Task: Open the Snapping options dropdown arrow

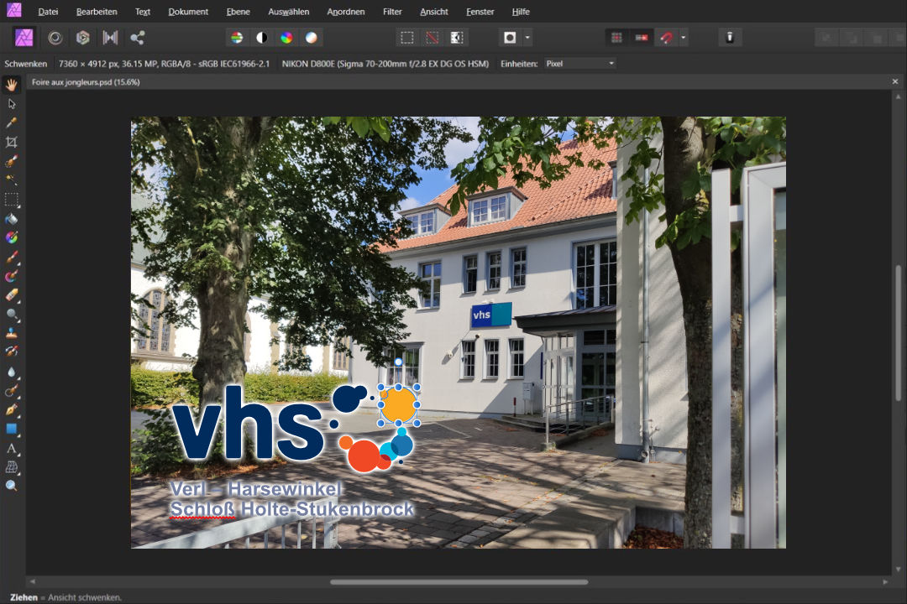Action: click(683, 38)
